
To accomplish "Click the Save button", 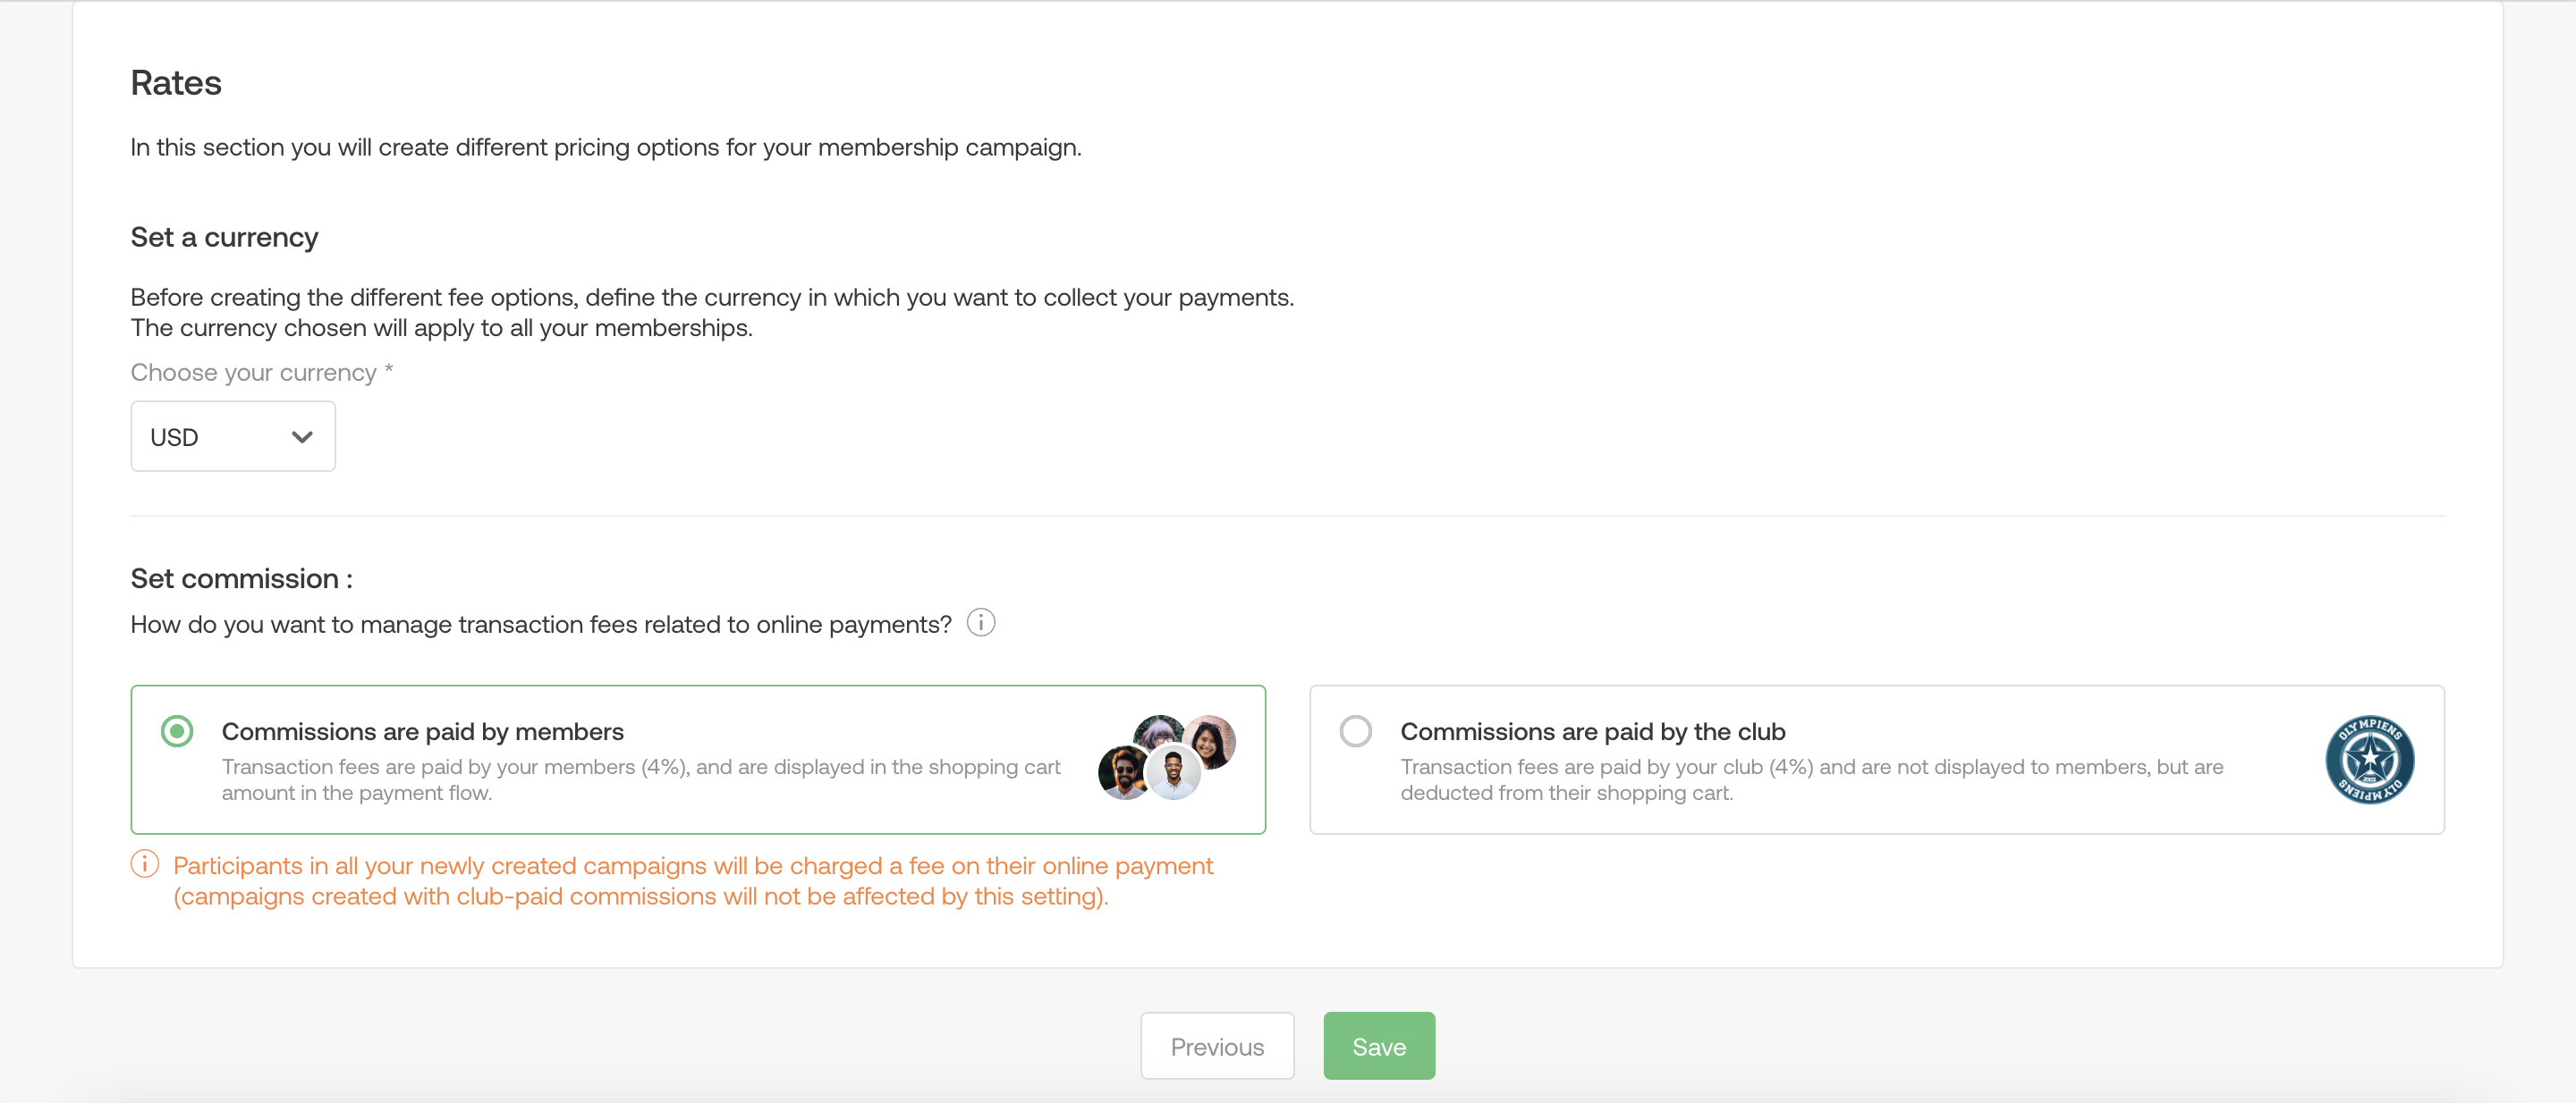I will pyautogui.click(x=1379, y=1046).
